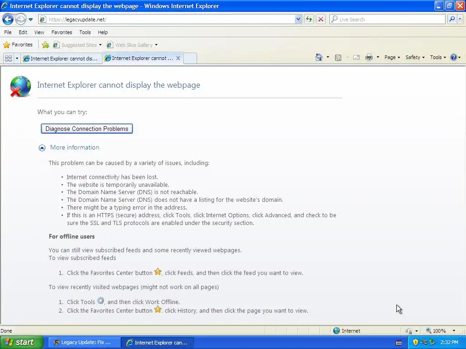The width and height of the screenshot is (466, 349).
Task: Click the Forward navigation arrow
Action: [20, 20]
